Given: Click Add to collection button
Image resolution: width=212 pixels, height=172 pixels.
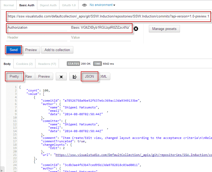Looking at the screenshot, I should click(57, 50).
